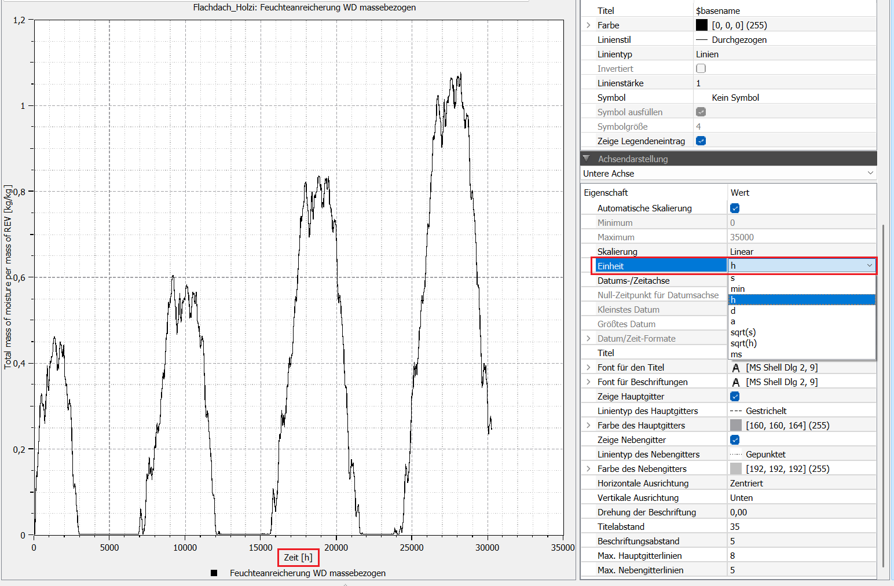Viewport: 894px width, 586px height.
Task: Click the Nebengitter light gray swatch
Action: [736, 468]
